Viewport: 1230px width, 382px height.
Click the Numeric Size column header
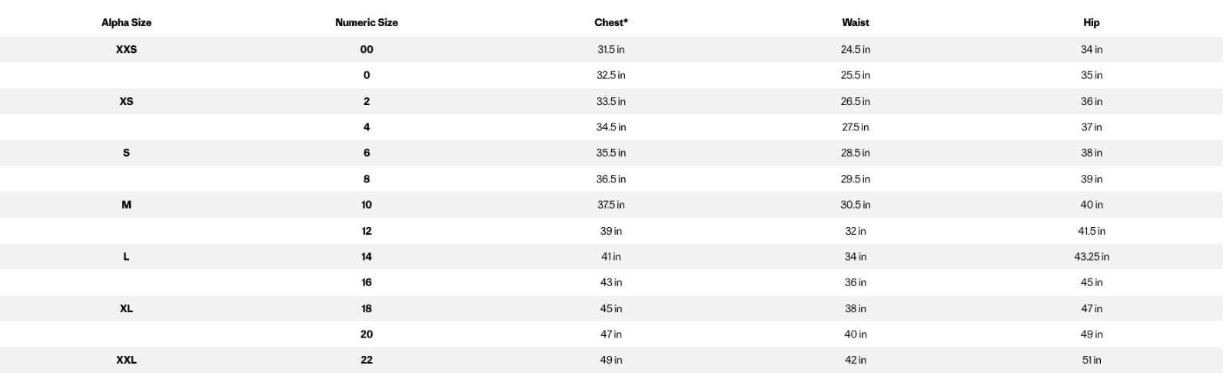click(x=367, y=23)
